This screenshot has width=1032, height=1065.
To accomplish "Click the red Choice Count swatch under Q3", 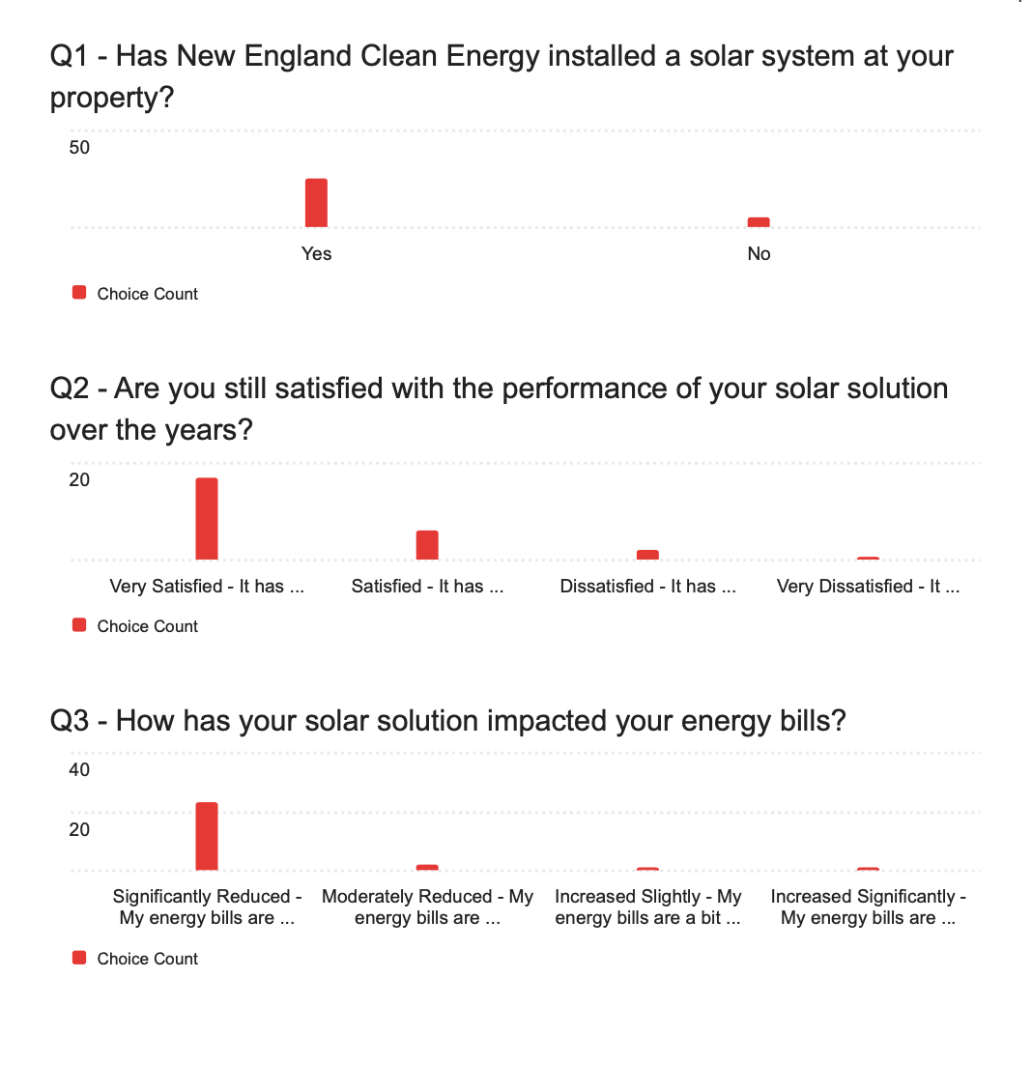I will [x=79, y=958].
